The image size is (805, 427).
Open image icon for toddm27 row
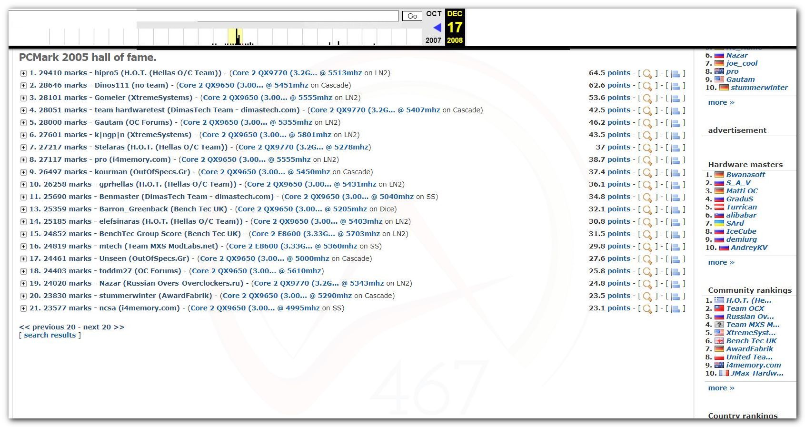[x=675, y=271]
